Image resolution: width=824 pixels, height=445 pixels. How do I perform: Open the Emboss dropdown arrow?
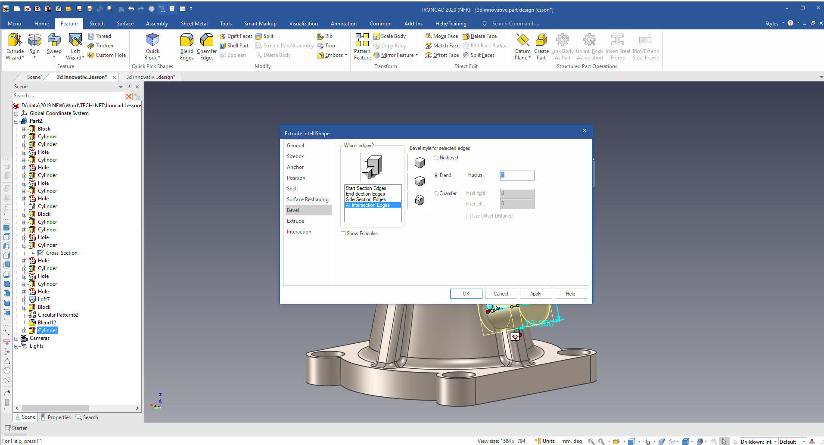pyautogui.click(x=346, y=55)
